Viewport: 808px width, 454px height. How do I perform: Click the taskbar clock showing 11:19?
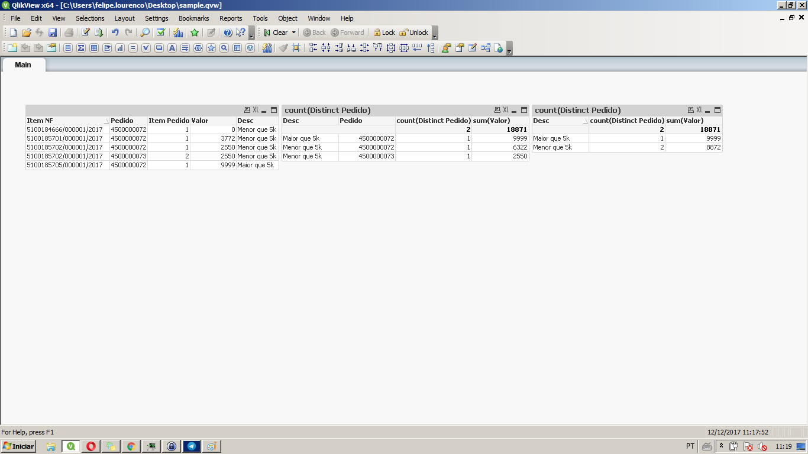pos(783,446)
